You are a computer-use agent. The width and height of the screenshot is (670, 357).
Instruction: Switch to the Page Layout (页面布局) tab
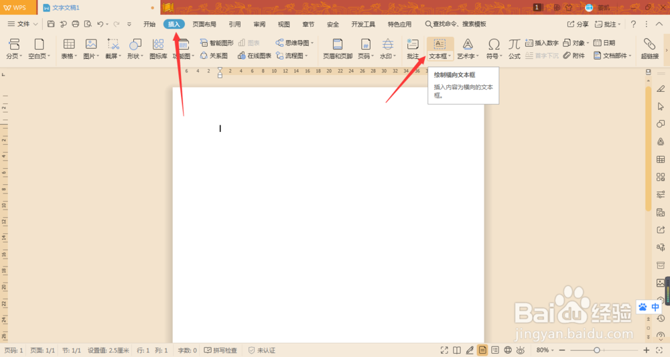pos(204,24)
